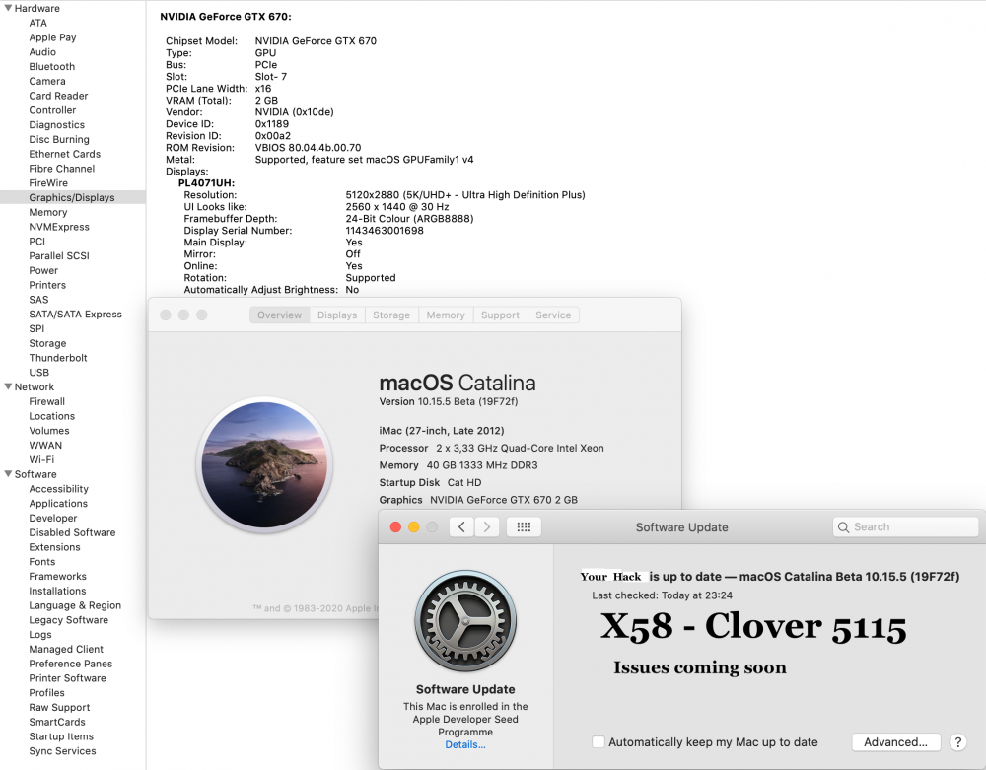The image size is (986, 770).
Task: Click Version 10.15.5 Beta text
Action: pos(449,401)
